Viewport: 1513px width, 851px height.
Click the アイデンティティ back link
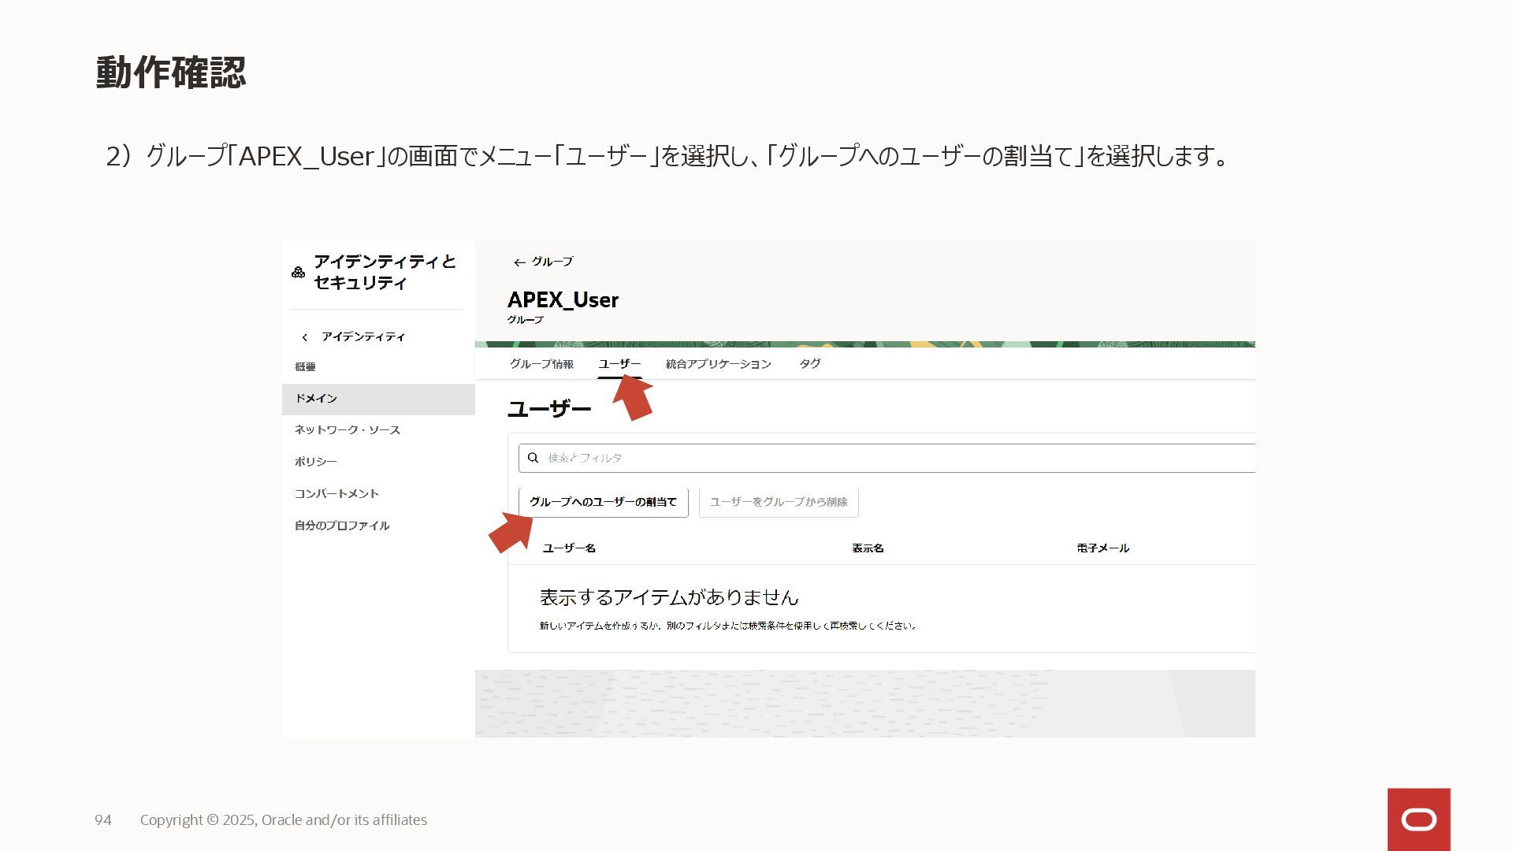pos(363,337)
